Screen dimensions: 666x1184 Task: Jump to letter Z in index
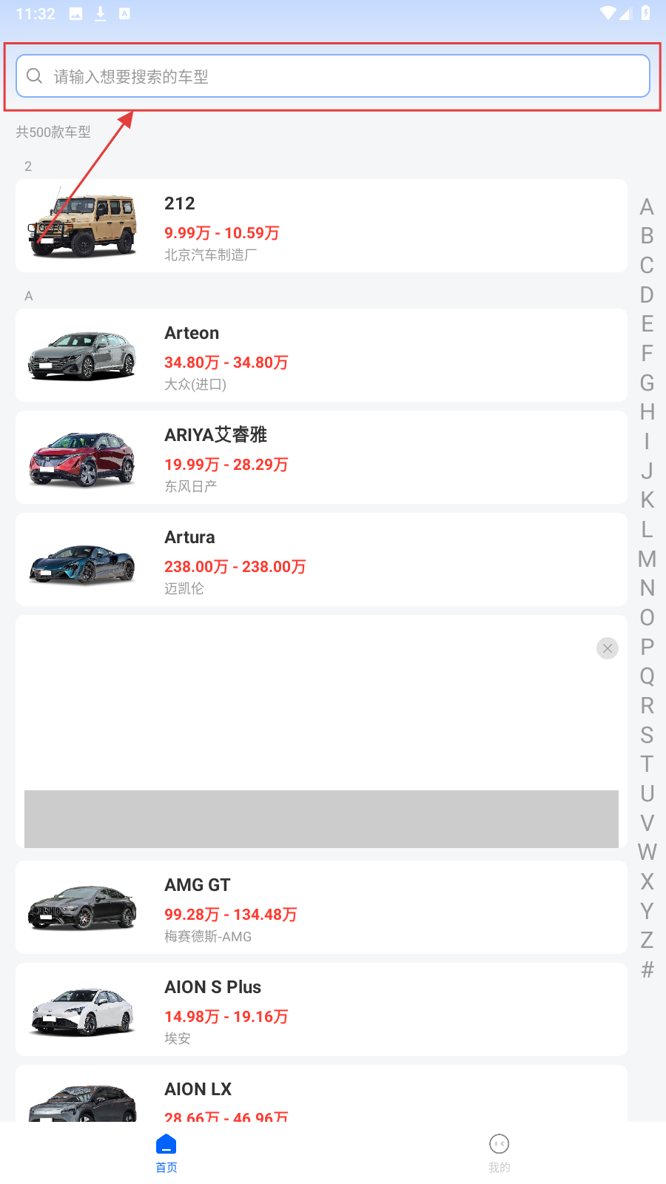coord(647,940)
